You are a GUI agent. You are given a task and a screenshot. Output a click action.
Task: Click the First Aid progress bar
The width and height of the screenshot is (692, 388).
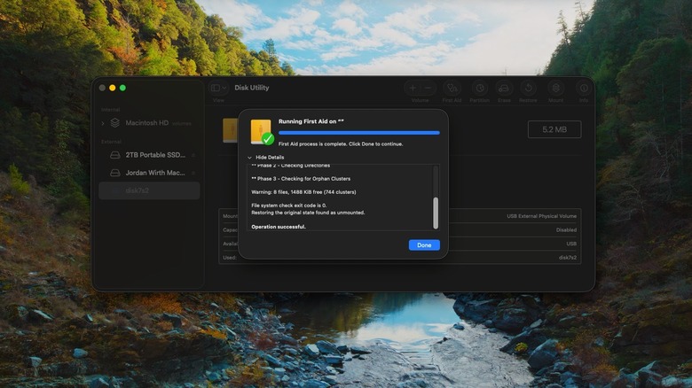point(358,133)
